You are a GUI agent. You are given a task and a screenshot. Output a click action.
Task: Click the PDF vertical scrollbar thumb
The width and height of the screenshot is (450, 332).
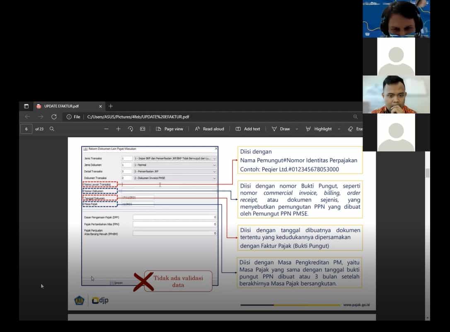(x=428, y=173)
